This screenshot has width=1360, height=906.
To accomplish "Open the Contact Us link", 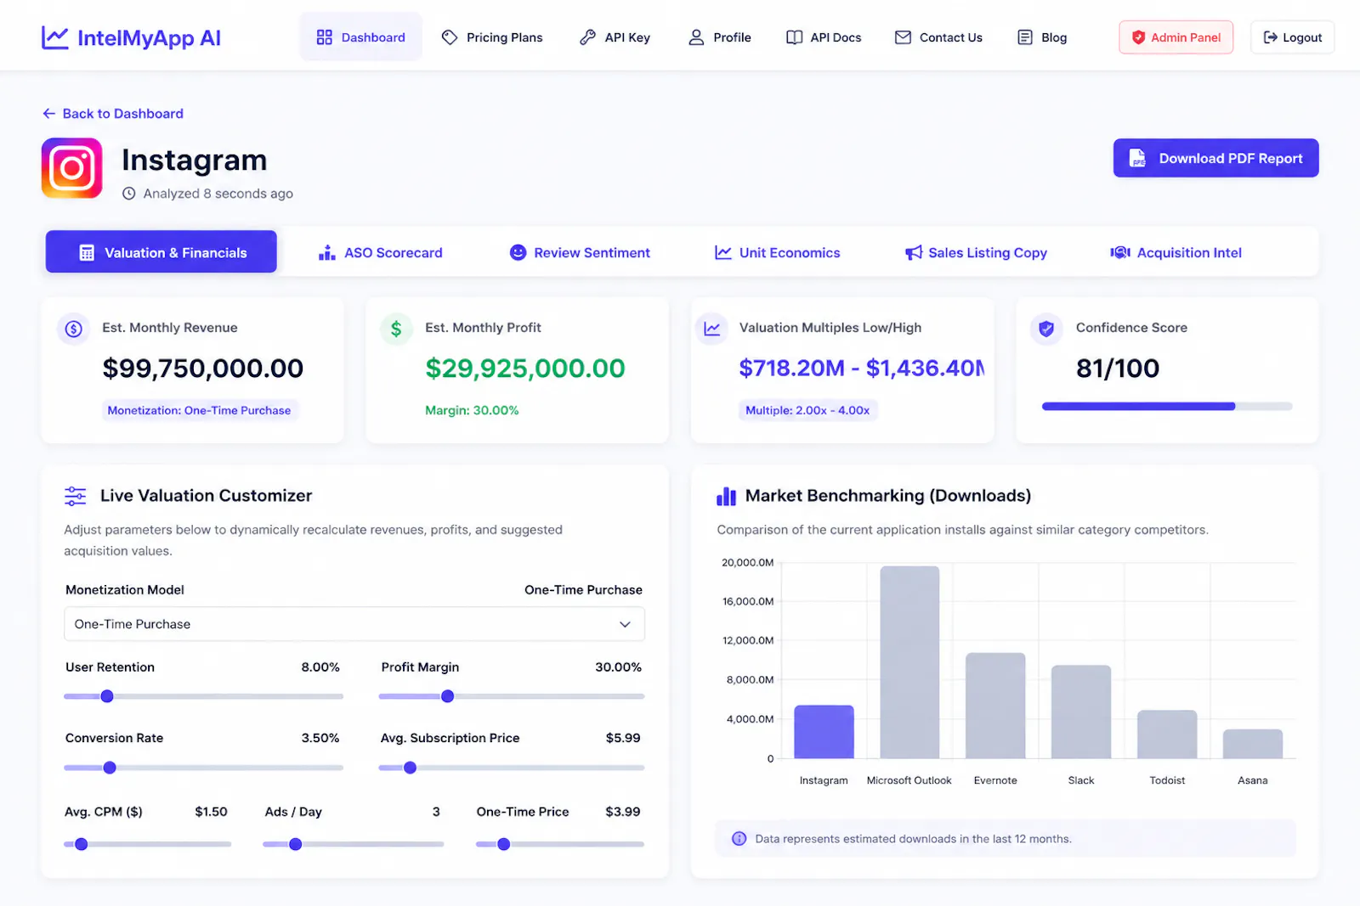I will tap(938, 37).
